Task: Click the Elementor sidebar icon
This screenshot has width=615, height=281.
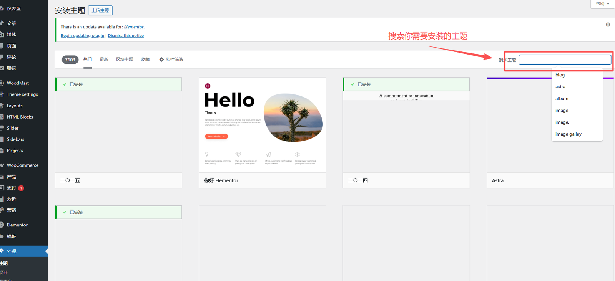Action: click(2, 225)
